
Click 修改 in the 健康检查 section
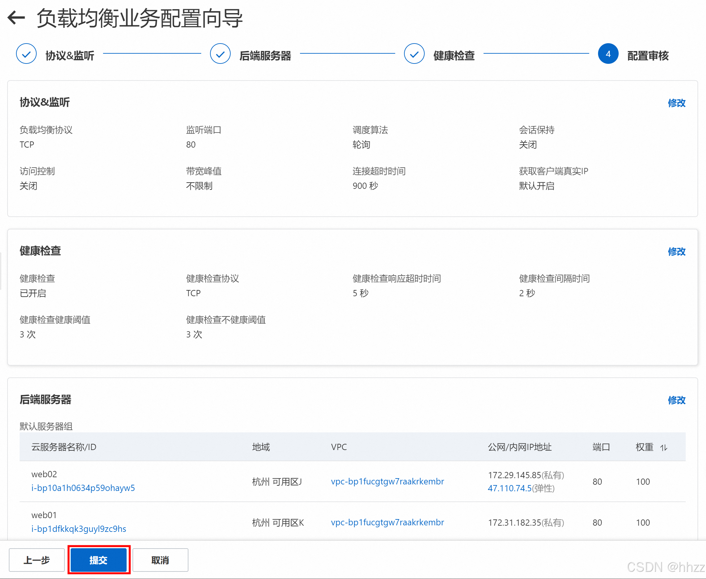[676, 251]
